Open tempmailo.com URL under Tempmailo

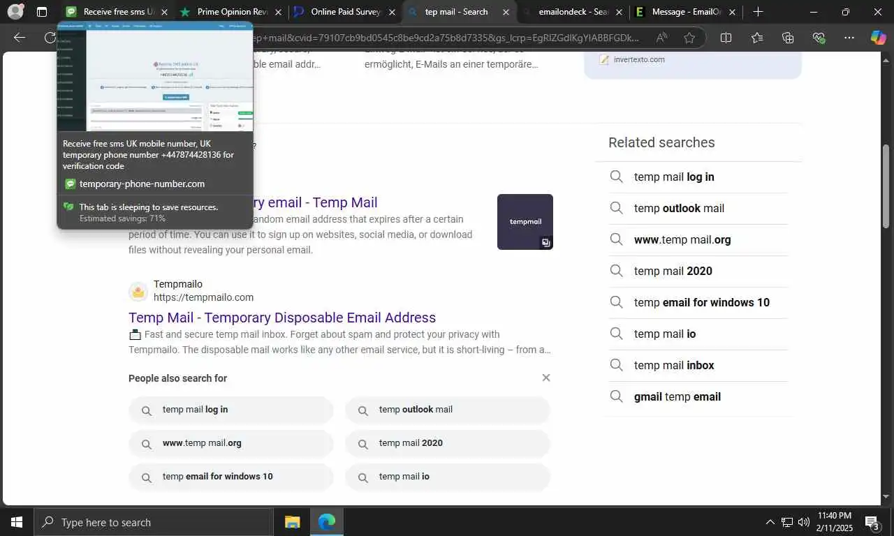pos(203,297)
